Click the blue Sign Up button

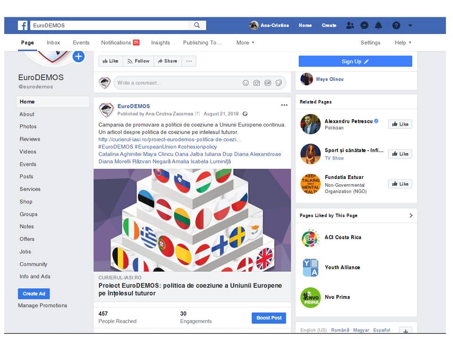[x=355, y=61]
